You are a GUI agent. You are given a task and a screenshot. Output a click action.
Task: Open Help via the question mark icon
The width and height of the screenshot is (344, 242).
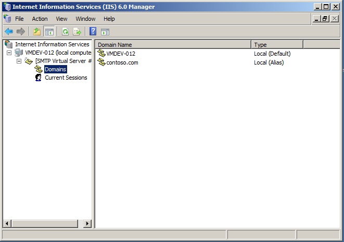coord(93,32)
